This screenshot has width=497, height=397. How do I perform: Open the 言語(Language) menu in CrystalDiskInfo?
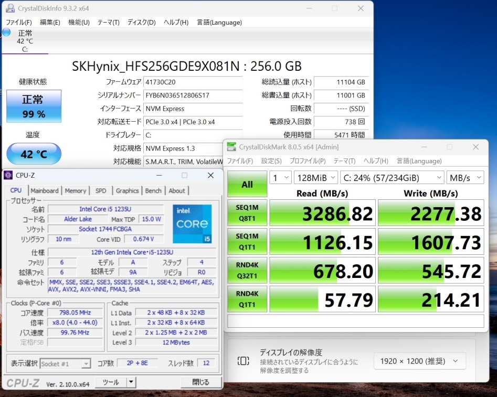click(x=219, y=22)
